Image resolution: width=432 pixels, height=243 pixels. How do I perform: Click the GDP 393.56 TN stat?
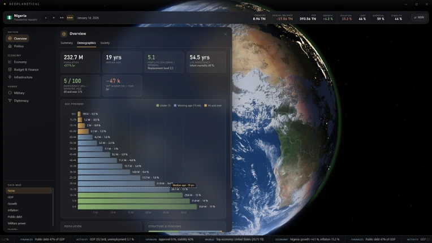308,18
